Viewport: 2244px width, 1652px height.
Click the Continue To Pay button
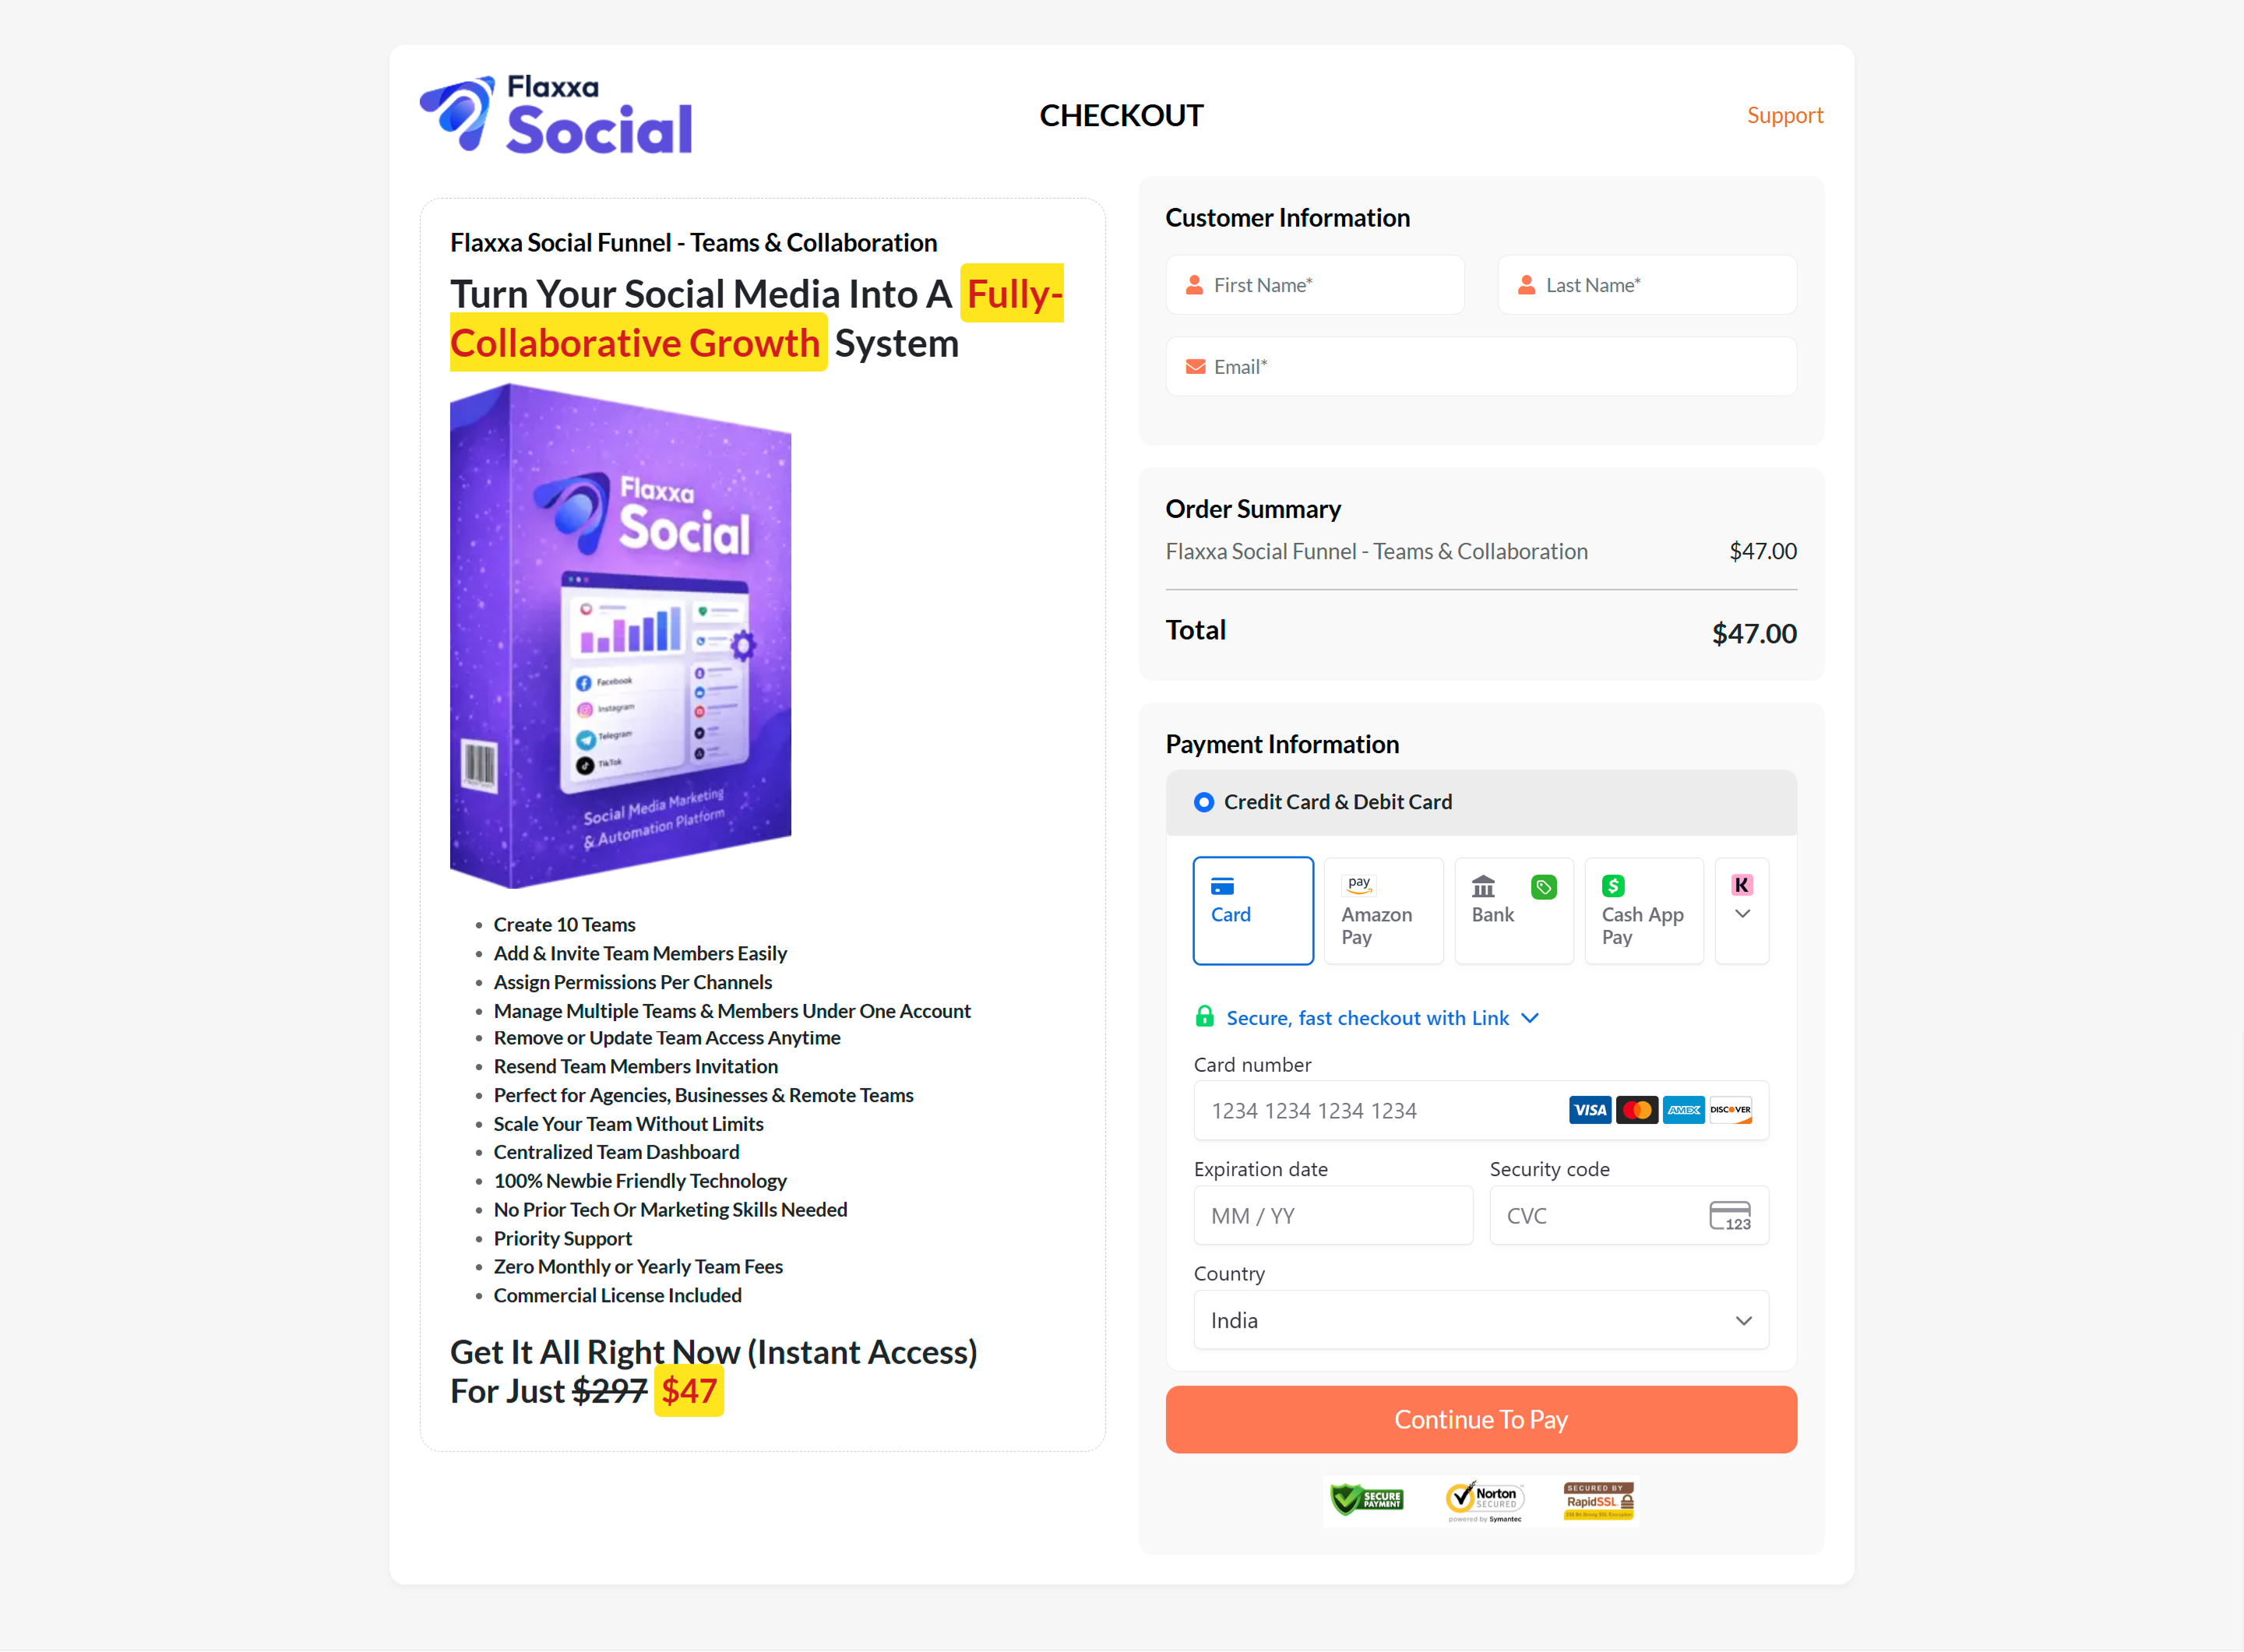pyautogui.click(x=1481, y=1420)
